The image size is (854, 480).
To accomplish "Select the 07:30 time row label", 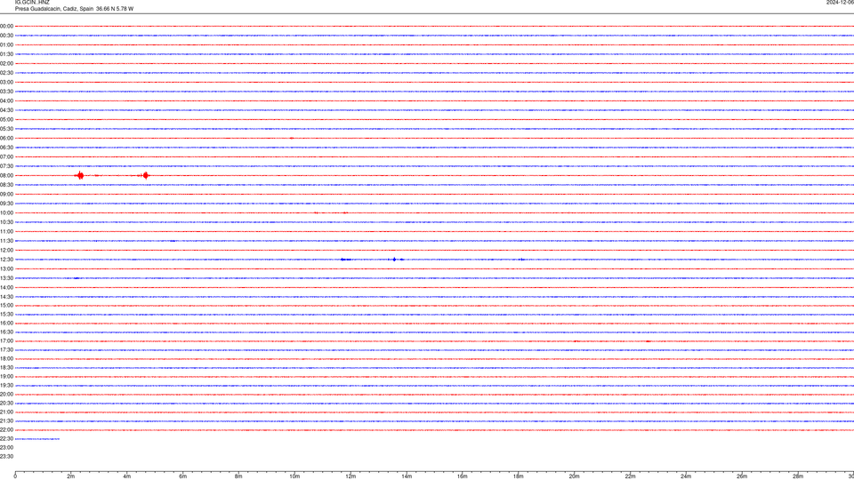I will click(x=6, y=166).
